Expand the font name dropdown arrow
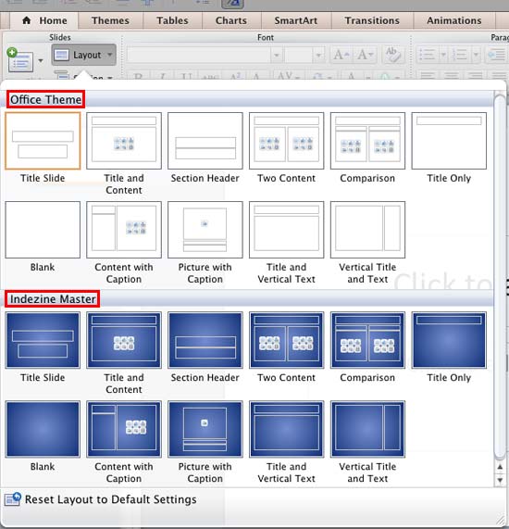509x529 pixels. point(277,55)
